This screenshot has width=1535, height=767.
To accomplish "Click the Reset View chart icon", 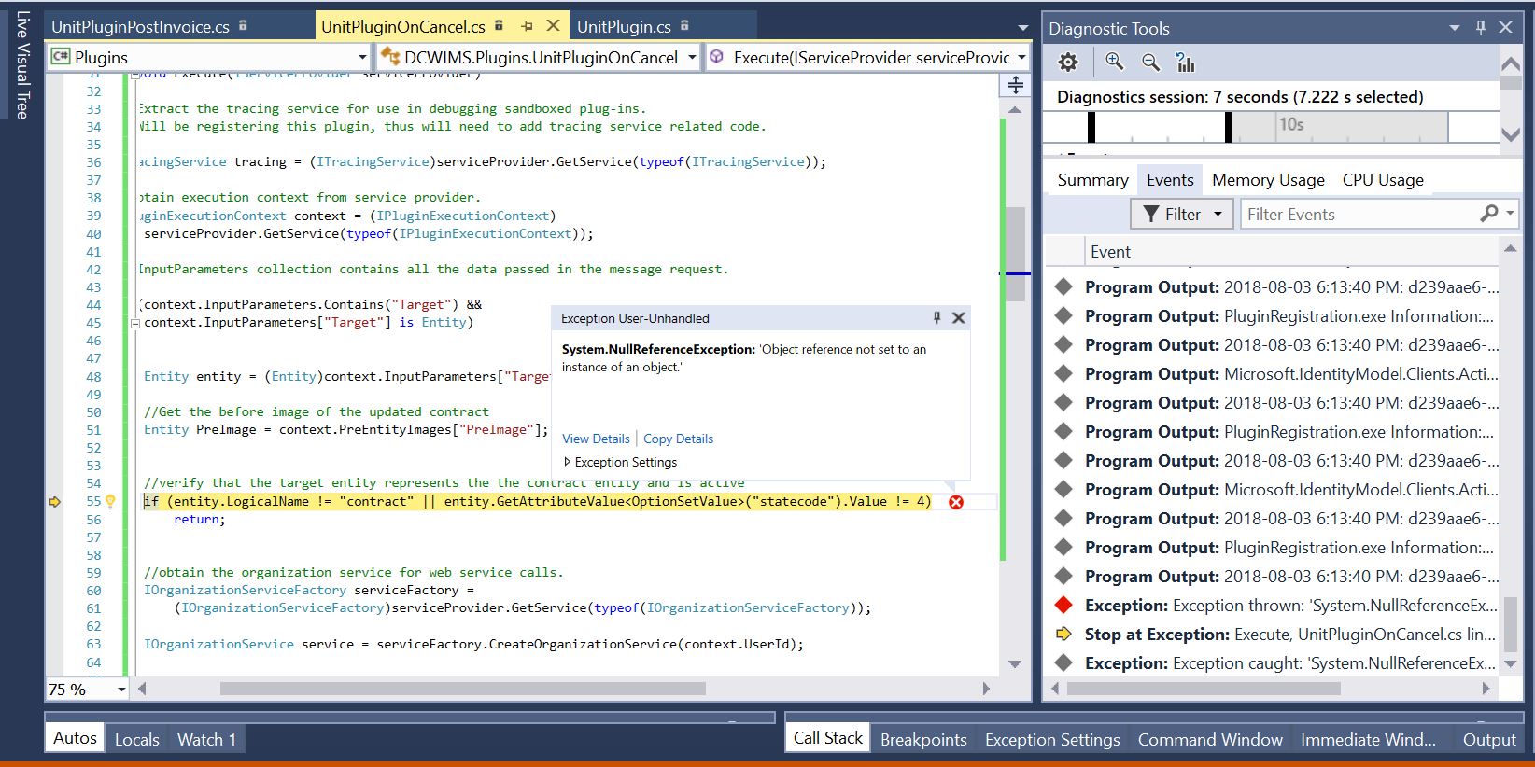I will pos(1186,63).
